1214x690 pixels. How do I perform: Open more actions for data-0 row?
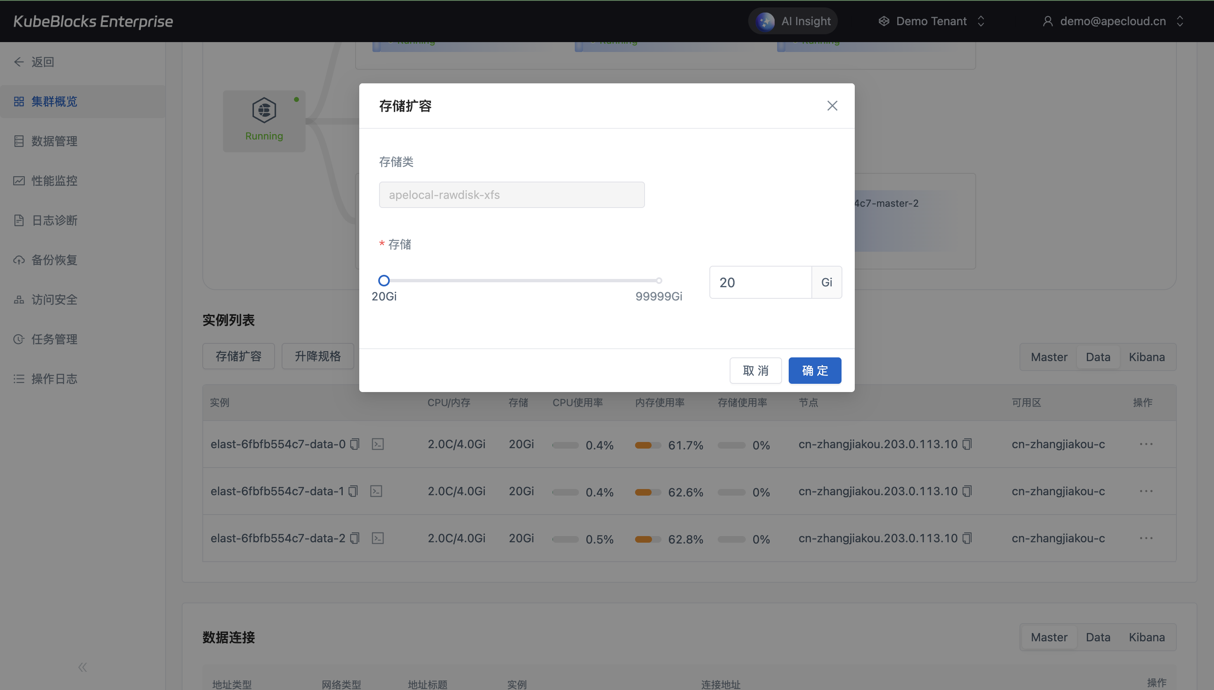(1146, 444)
